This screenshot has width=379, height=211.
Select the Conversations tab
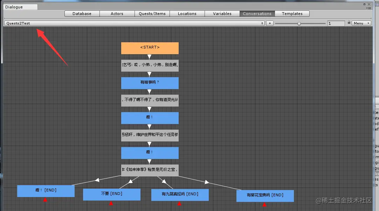pyautogui.click(x=257, y=14)
